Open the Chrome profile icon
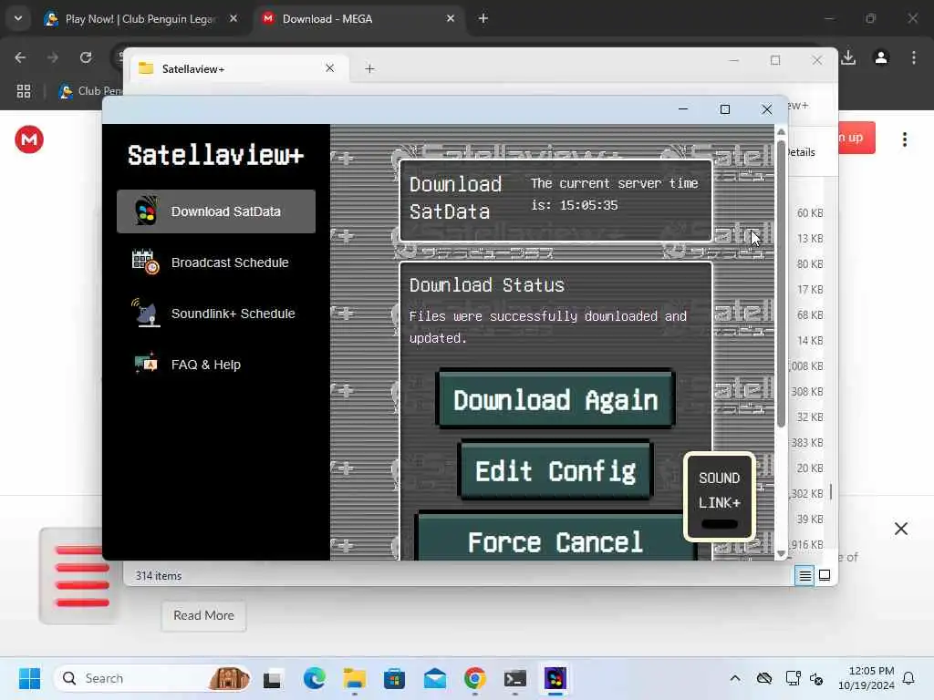934x700 pixels. (x=881, y=57)
